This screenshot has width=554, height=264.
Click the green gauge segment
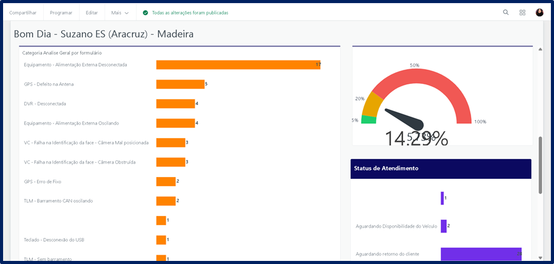coord(369,119)
